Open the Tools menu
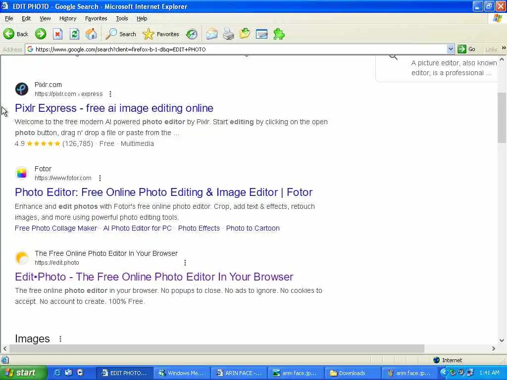The width and height of the screenshot is (507, 380). [122, 18]
